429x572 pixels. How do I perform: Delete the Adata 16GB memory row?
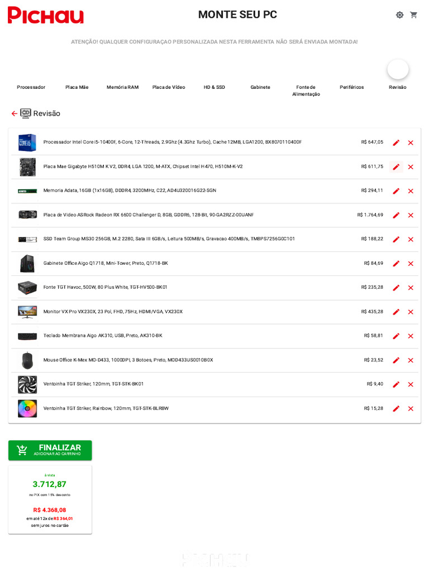[411, 191]
